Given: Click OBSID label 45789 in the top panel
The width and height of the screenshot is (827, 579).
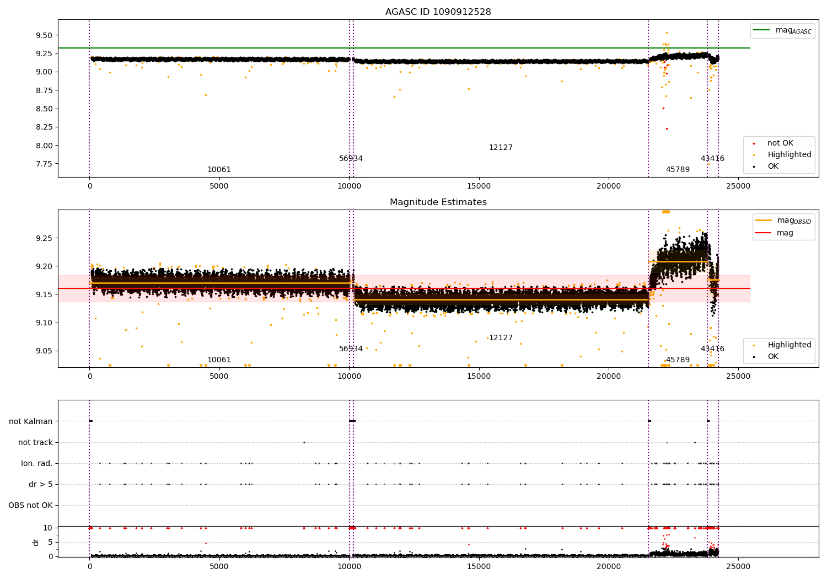Looking at the screenshot, I should (x=678, y=170).
